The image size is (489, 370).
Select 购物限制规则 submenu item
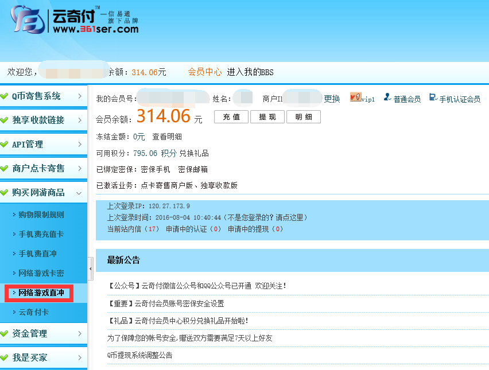tap(41, 215)
